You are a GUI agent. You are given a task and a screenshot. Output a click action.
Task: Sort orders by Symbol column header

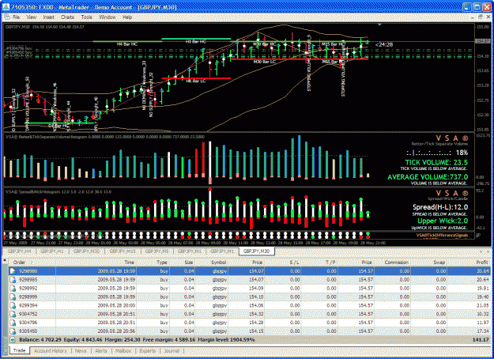click(x=211, y=263)
